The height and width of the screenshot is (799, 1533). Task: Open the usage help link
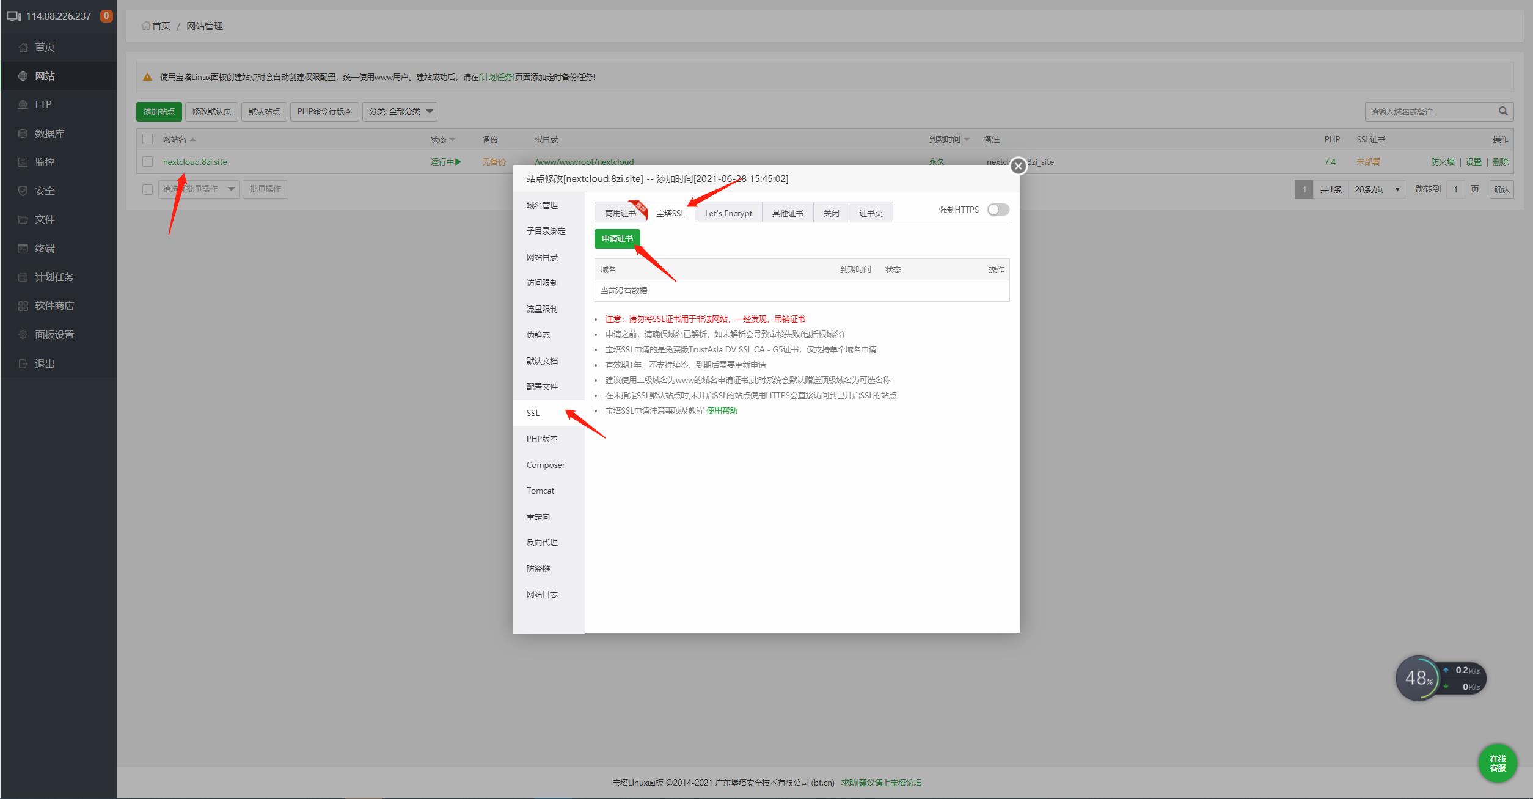[x=722, y=410]
